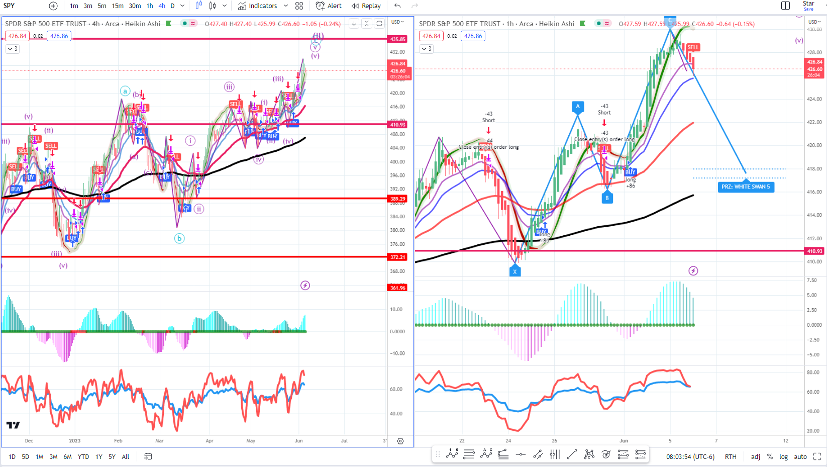Open the go to date icon
The width and height of the screenshot is (827, 467).
[148, 457]
